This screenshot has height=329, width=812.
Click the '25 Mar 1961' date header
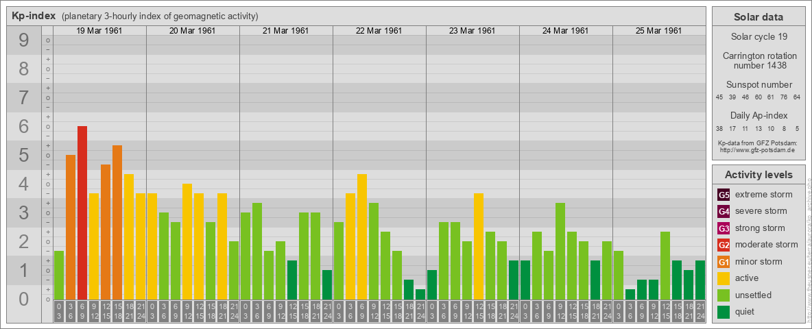coord(658,31)
